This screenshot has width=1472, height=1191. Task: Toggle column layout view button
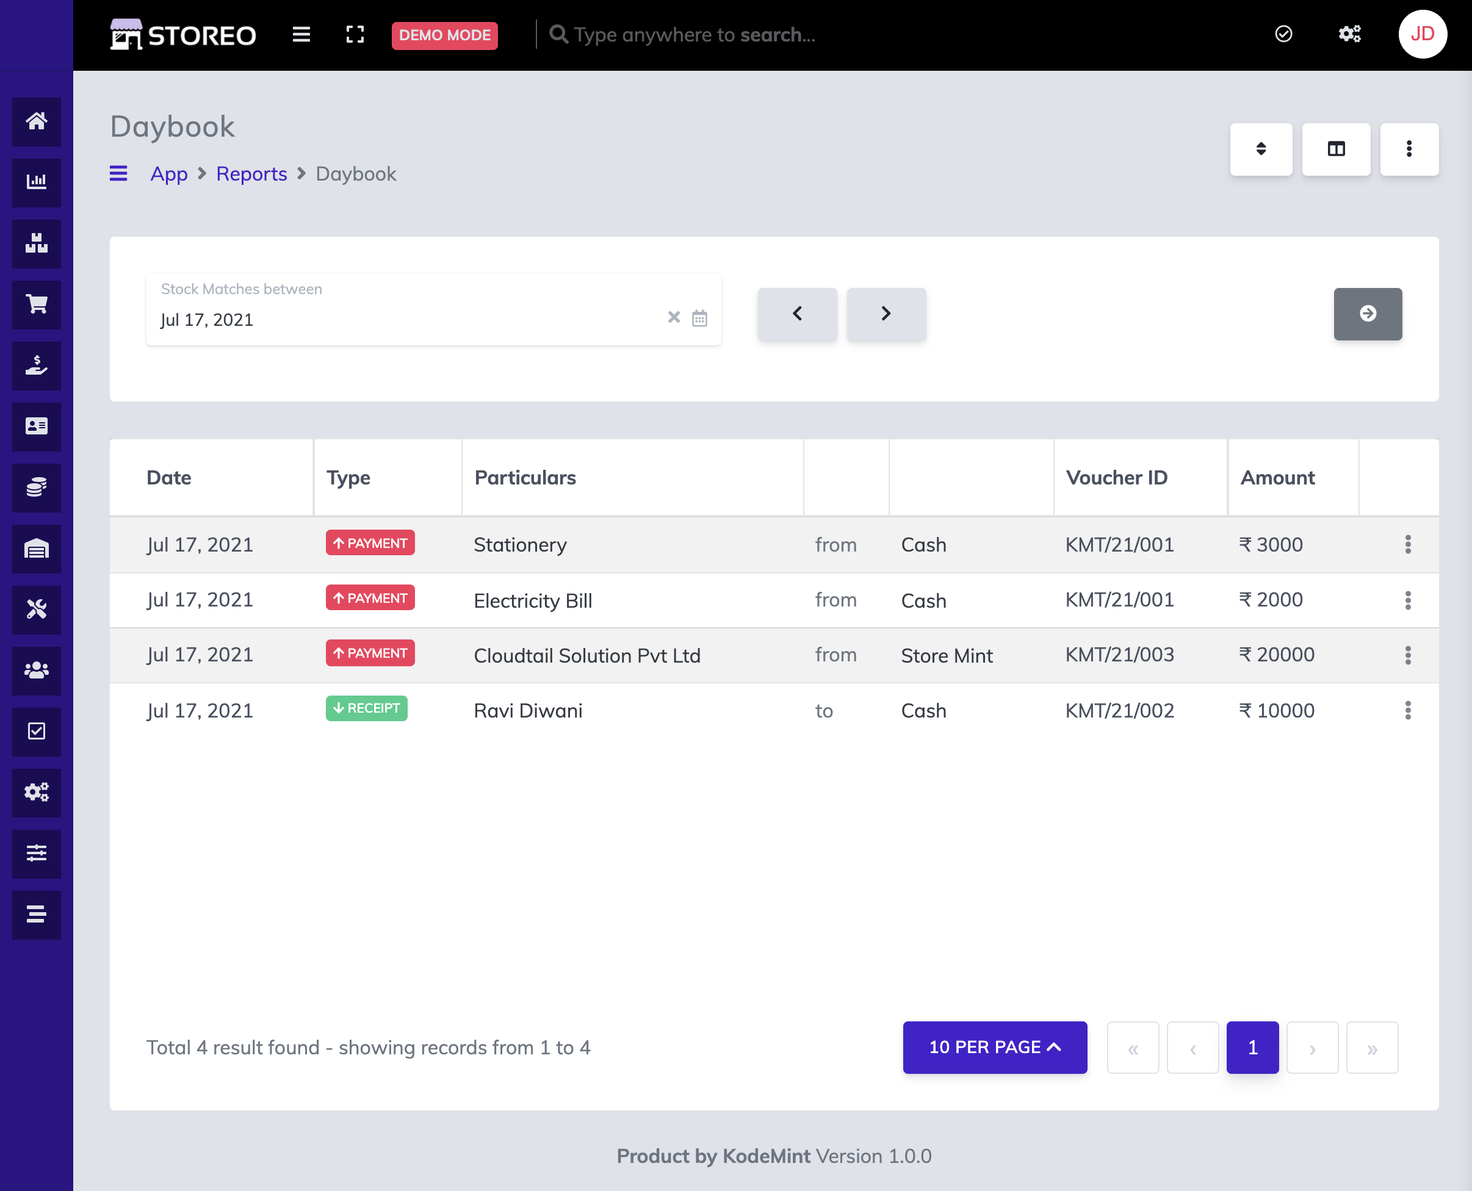(1335, 149)
